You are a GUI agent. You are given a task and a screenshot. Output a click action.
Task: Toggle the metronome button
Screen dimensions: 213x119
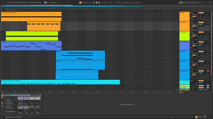click(34, 3)
